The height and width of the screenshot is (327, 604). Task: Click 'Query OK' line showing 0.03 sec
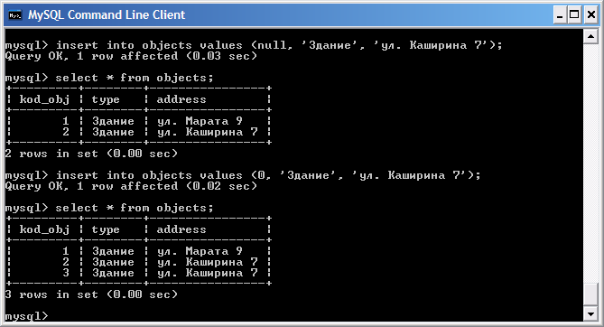131,56
